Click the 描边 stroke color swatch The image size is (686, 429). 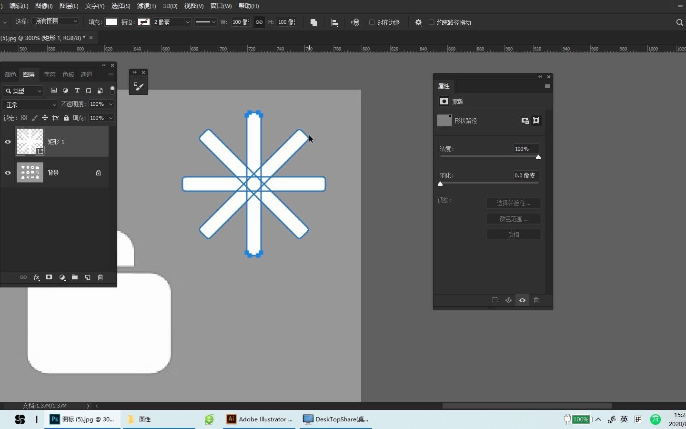click(144, 22)
